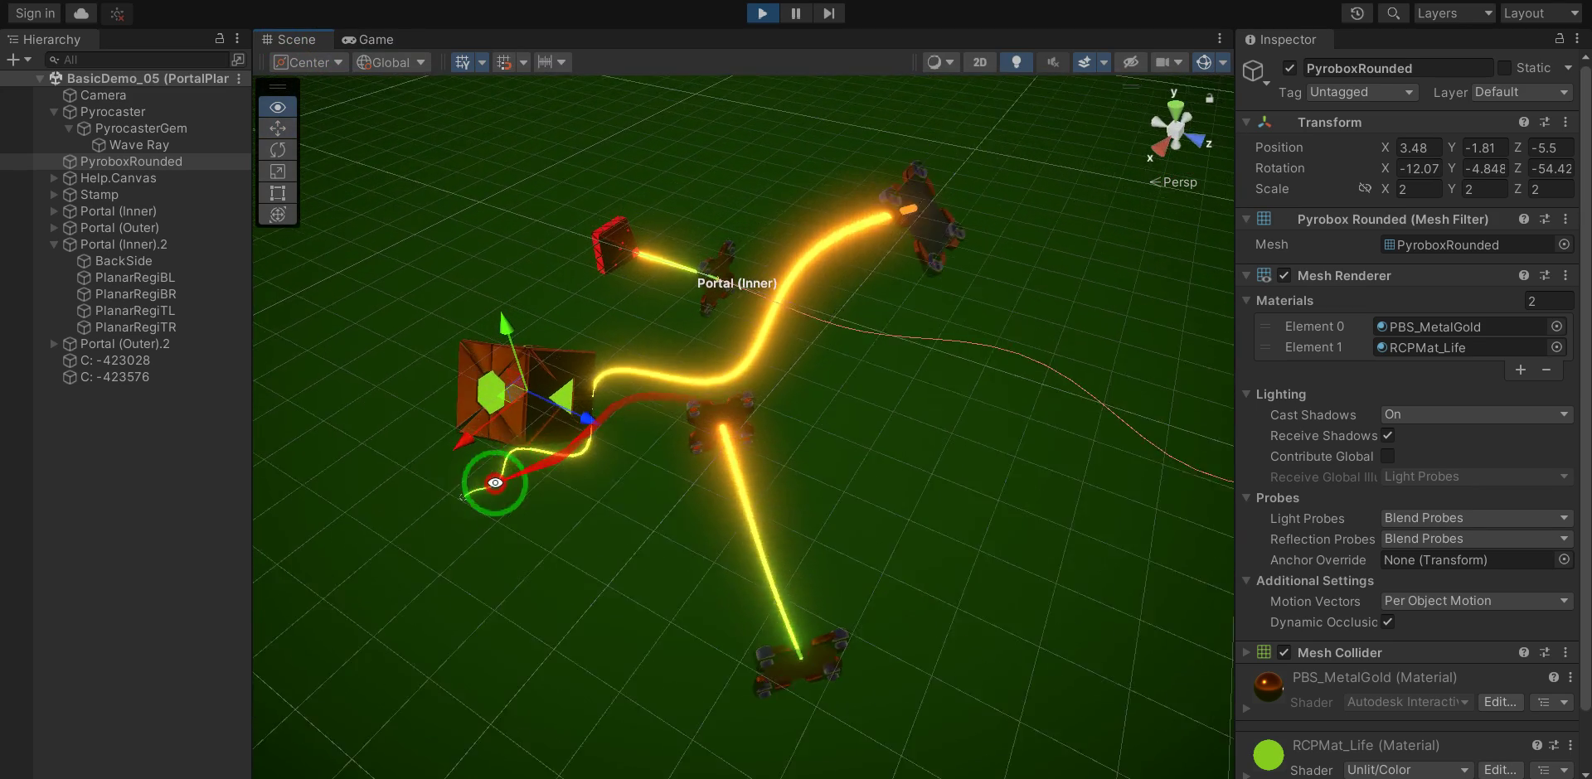The height and width of the screenshot is (779, 1592).
Task: Toggle scene effects icon
Action: pos(1084,62)
